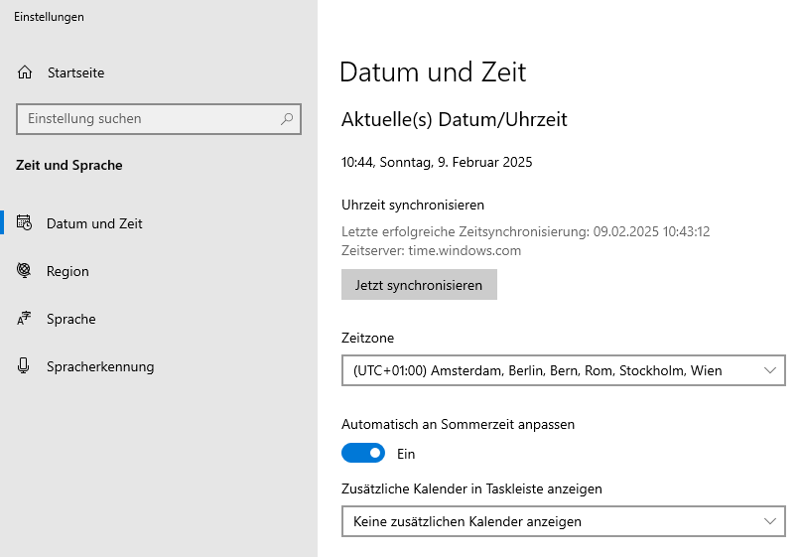Viewport: 799px width, 557px height.
Task: Click the chevron arrow of the Zeitzone box
Action: [771, 370]
